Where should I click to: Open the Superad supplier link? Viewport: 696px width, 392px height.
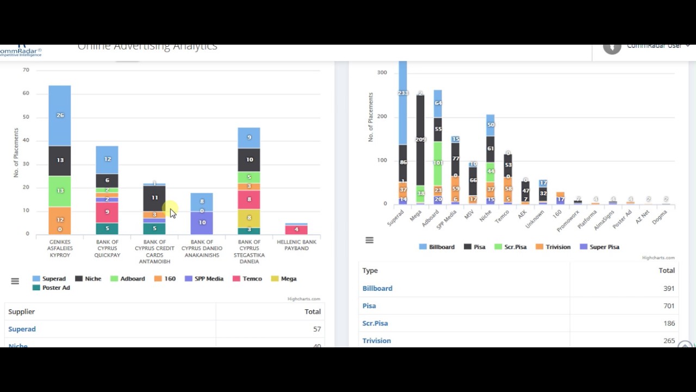point(22,329)
